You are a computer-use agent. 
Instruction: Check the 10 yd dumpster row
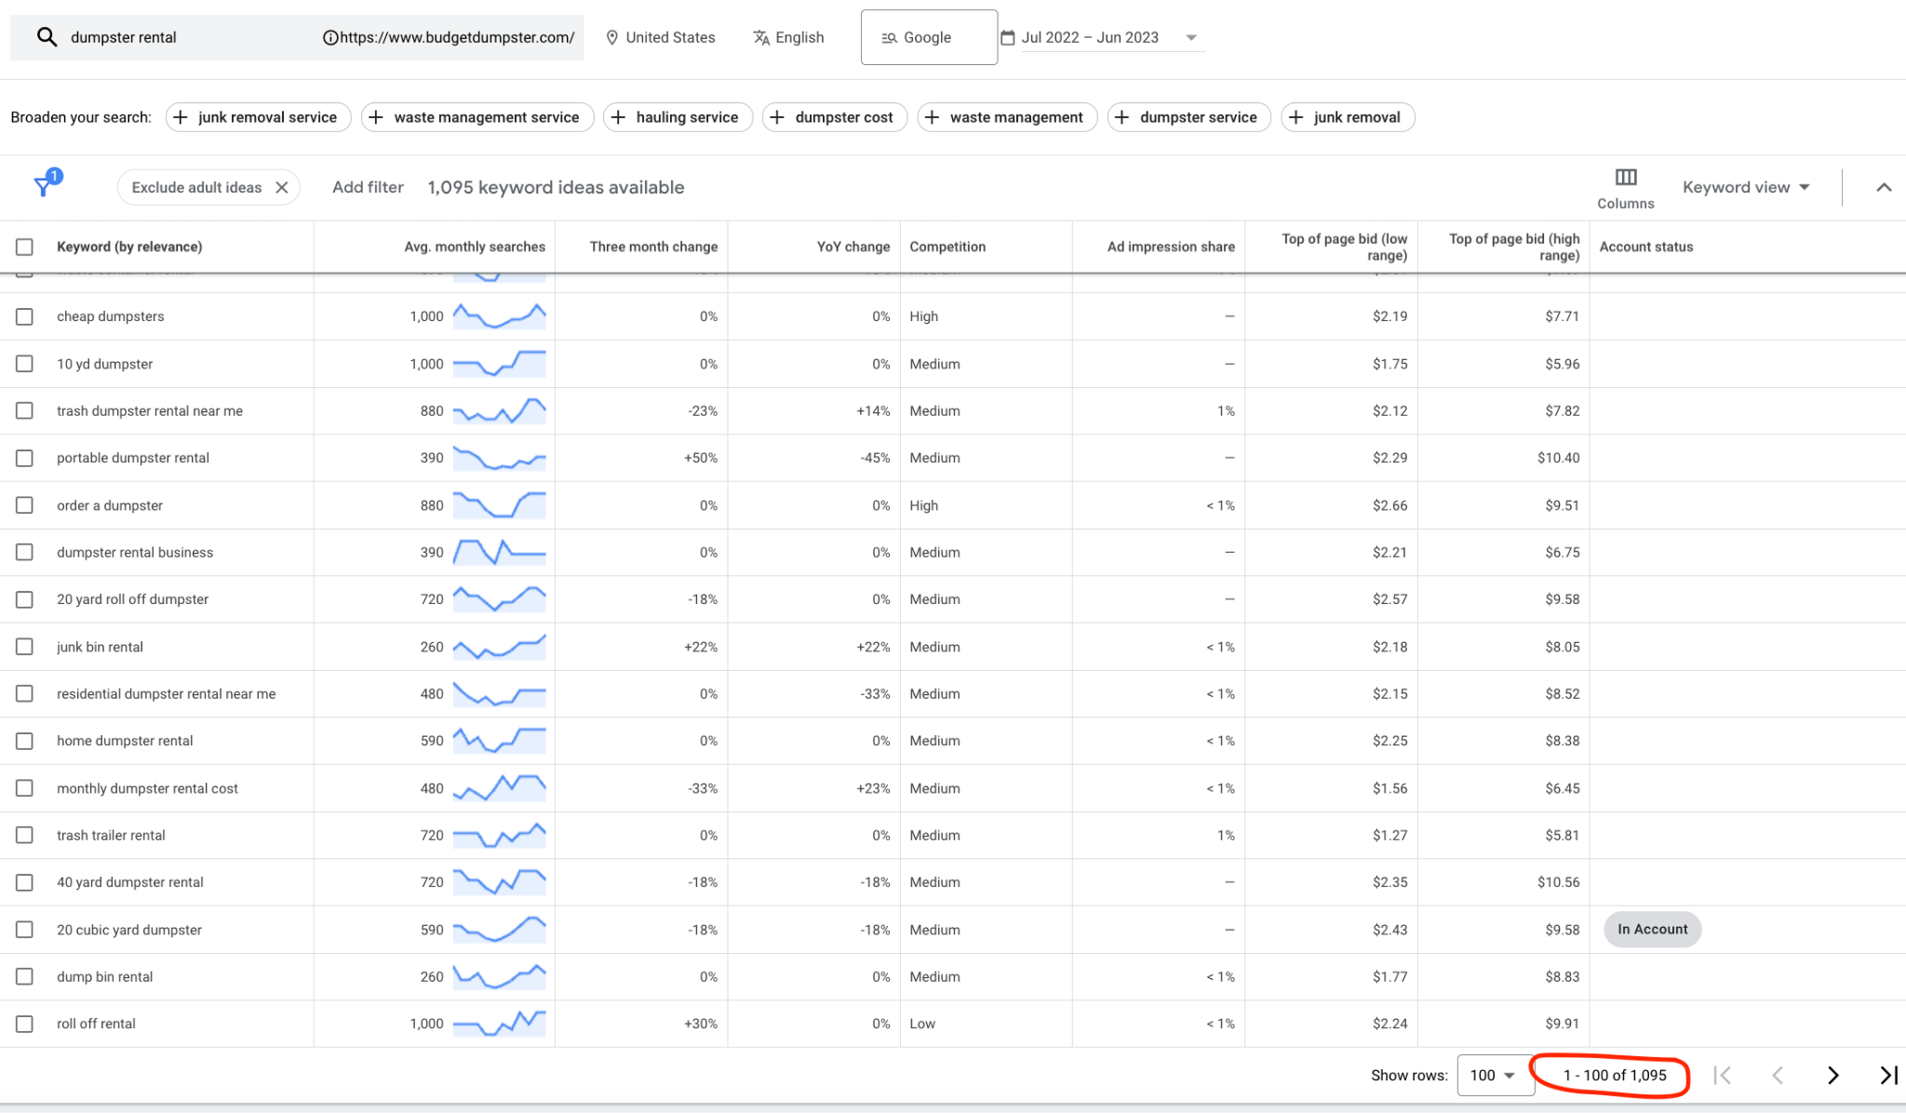pos(24,364)
